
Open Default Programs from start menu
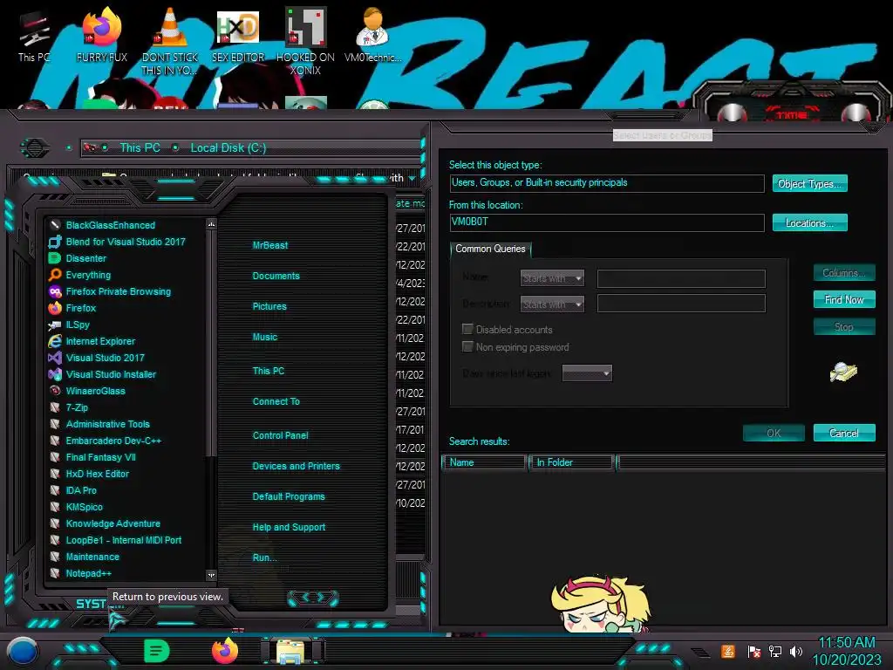(288, 496)
